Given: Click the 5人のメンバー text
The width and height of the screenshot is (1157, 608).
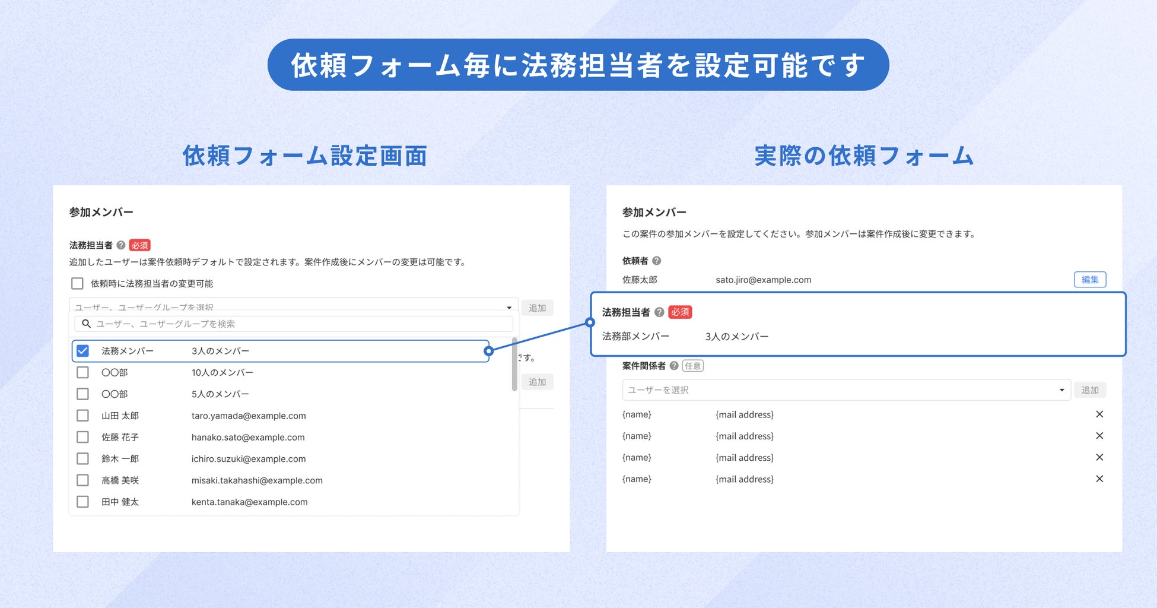Looking at the screenshot, I should 220,394.
